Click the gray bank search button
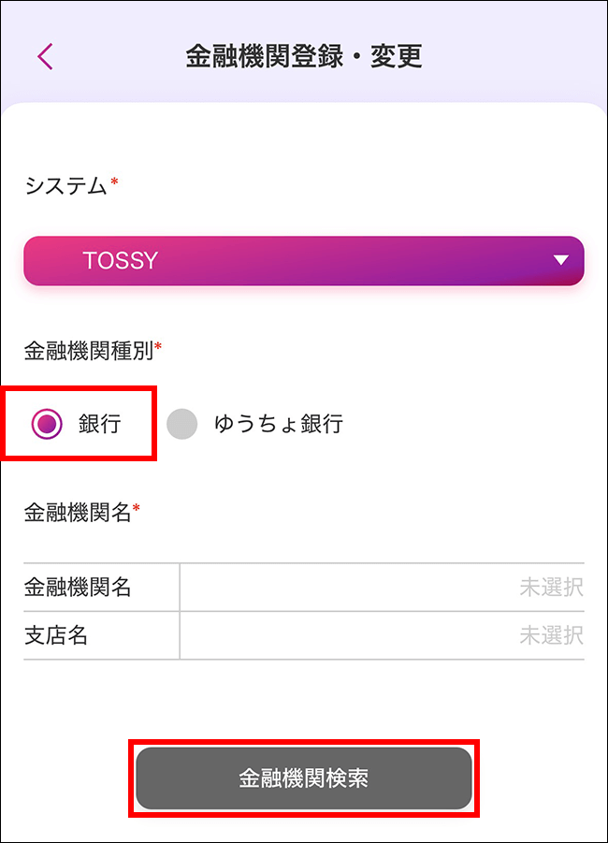This screenshot has width=608, height=843. [x=304, y=778]
